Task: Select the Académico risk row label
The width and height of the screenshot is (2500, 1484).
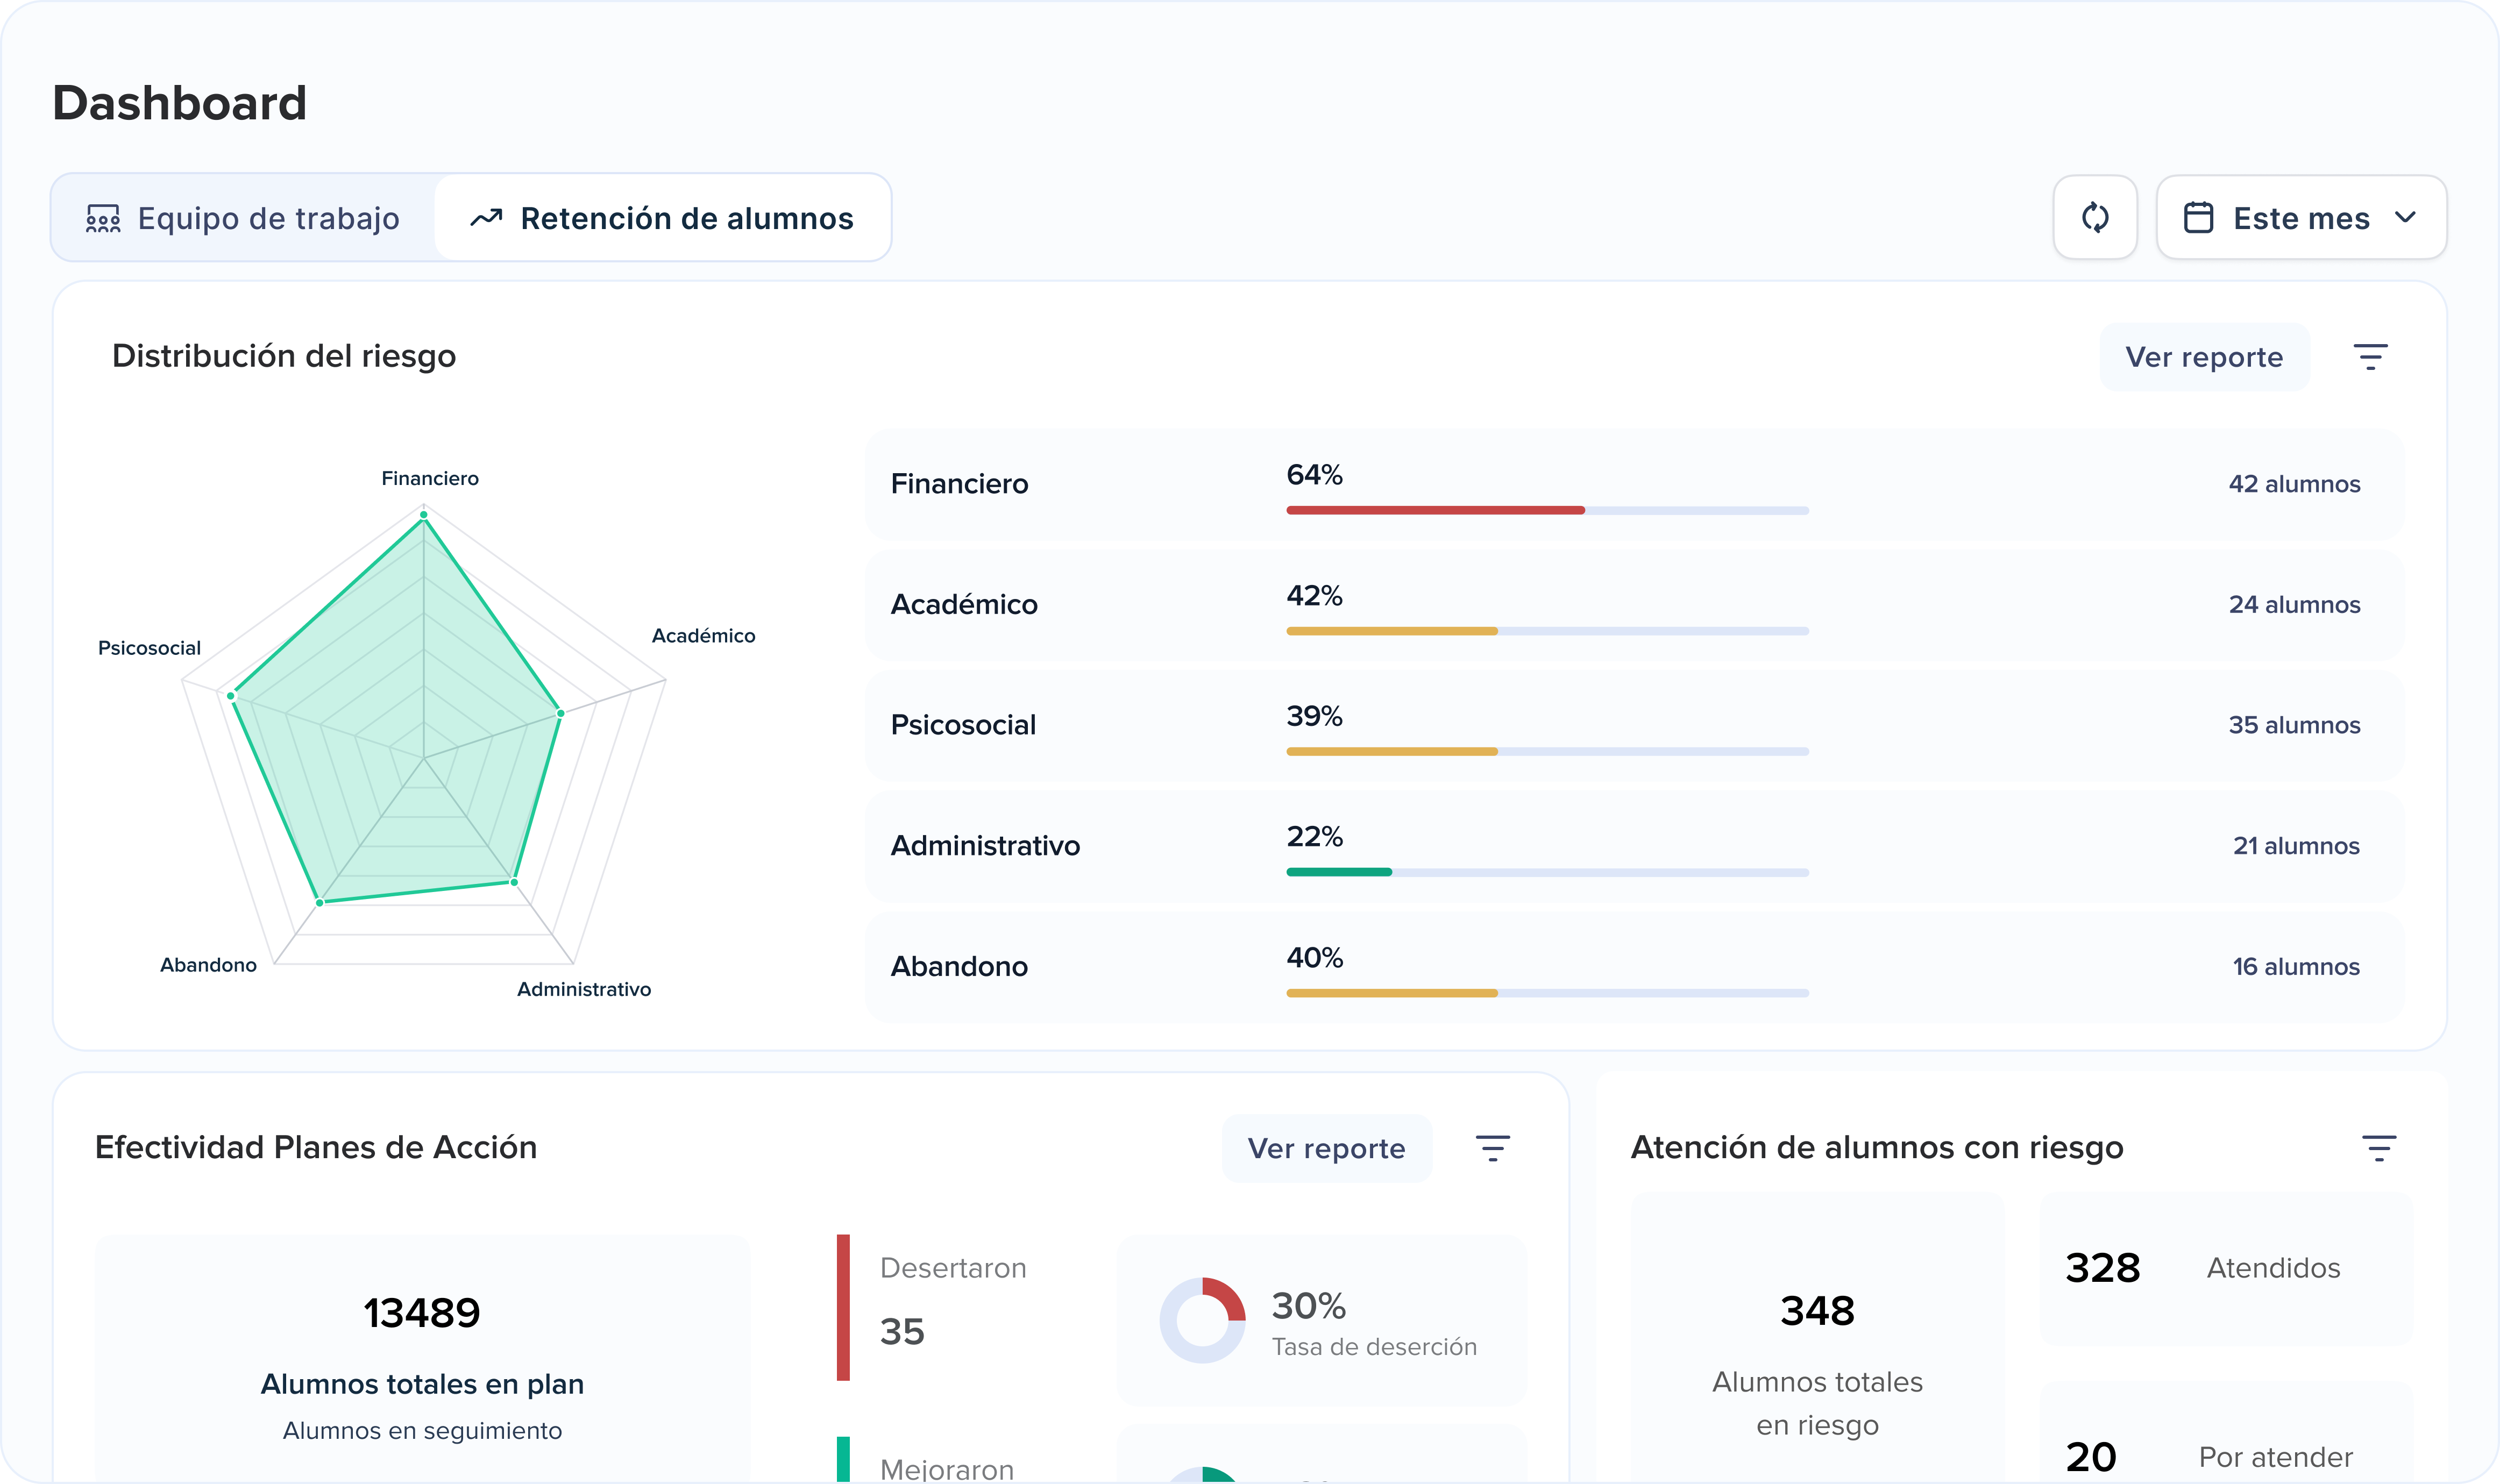Action: (x=964, y=604)
